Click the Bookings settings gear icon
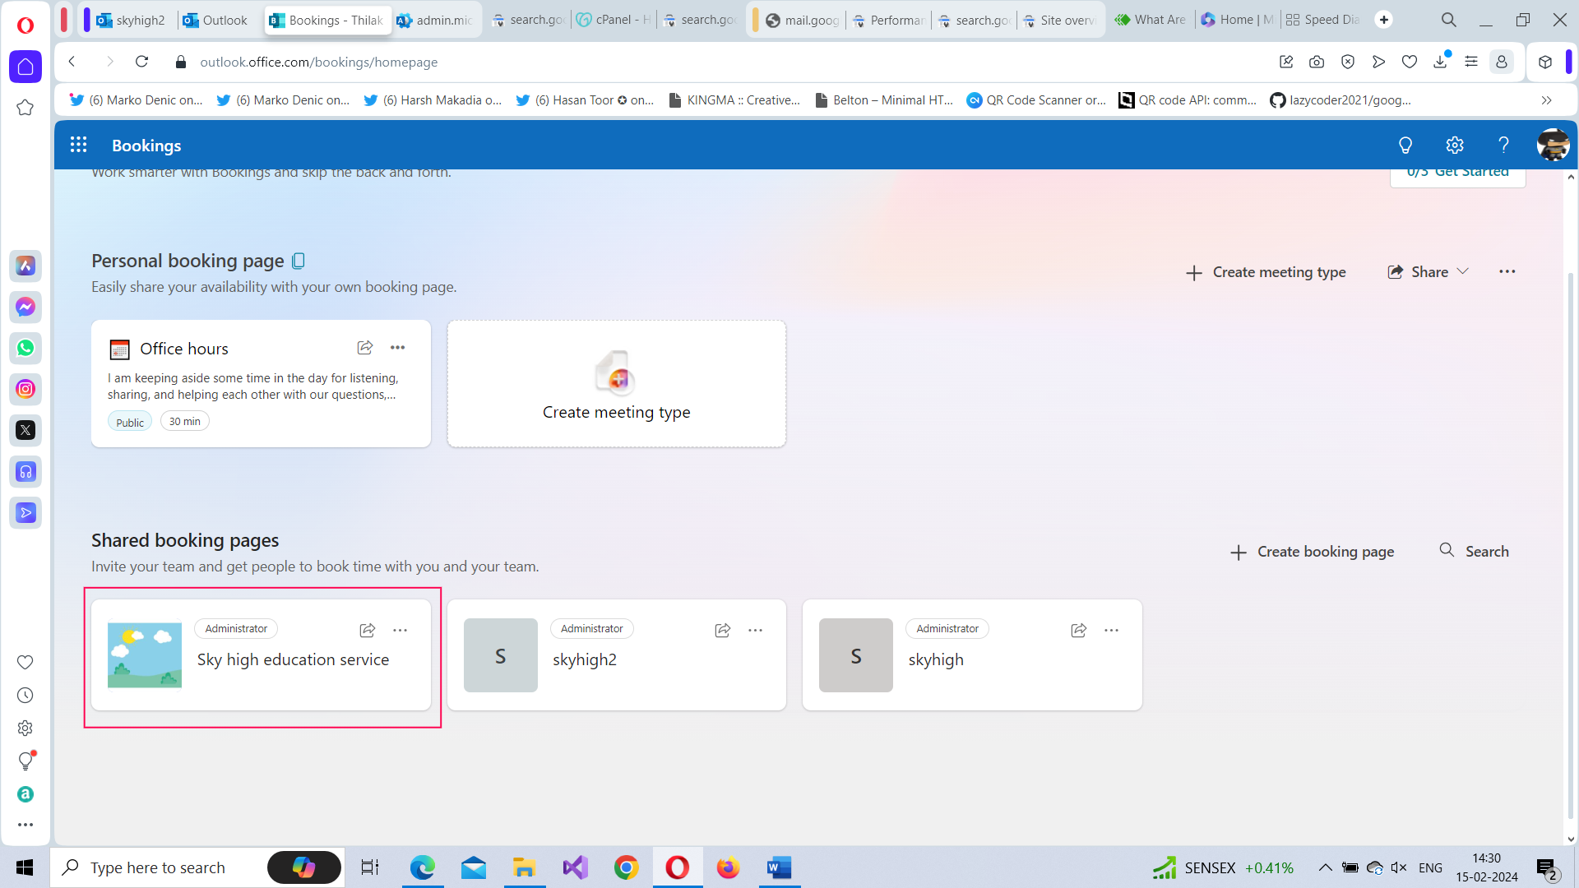 (1454, 146)
